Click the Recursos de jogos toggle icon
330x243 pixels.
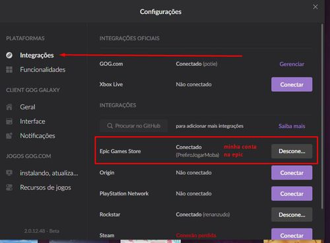(x=9, y=188)
